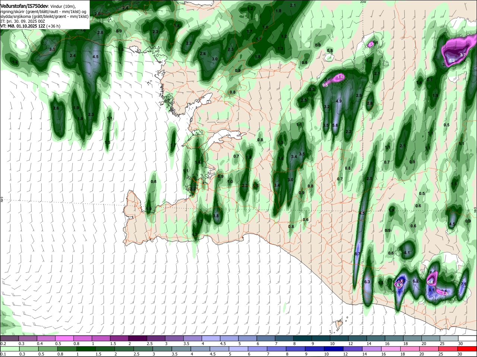Click the 4.9 precipitation value on the map
477x357 pixels.
339,101
